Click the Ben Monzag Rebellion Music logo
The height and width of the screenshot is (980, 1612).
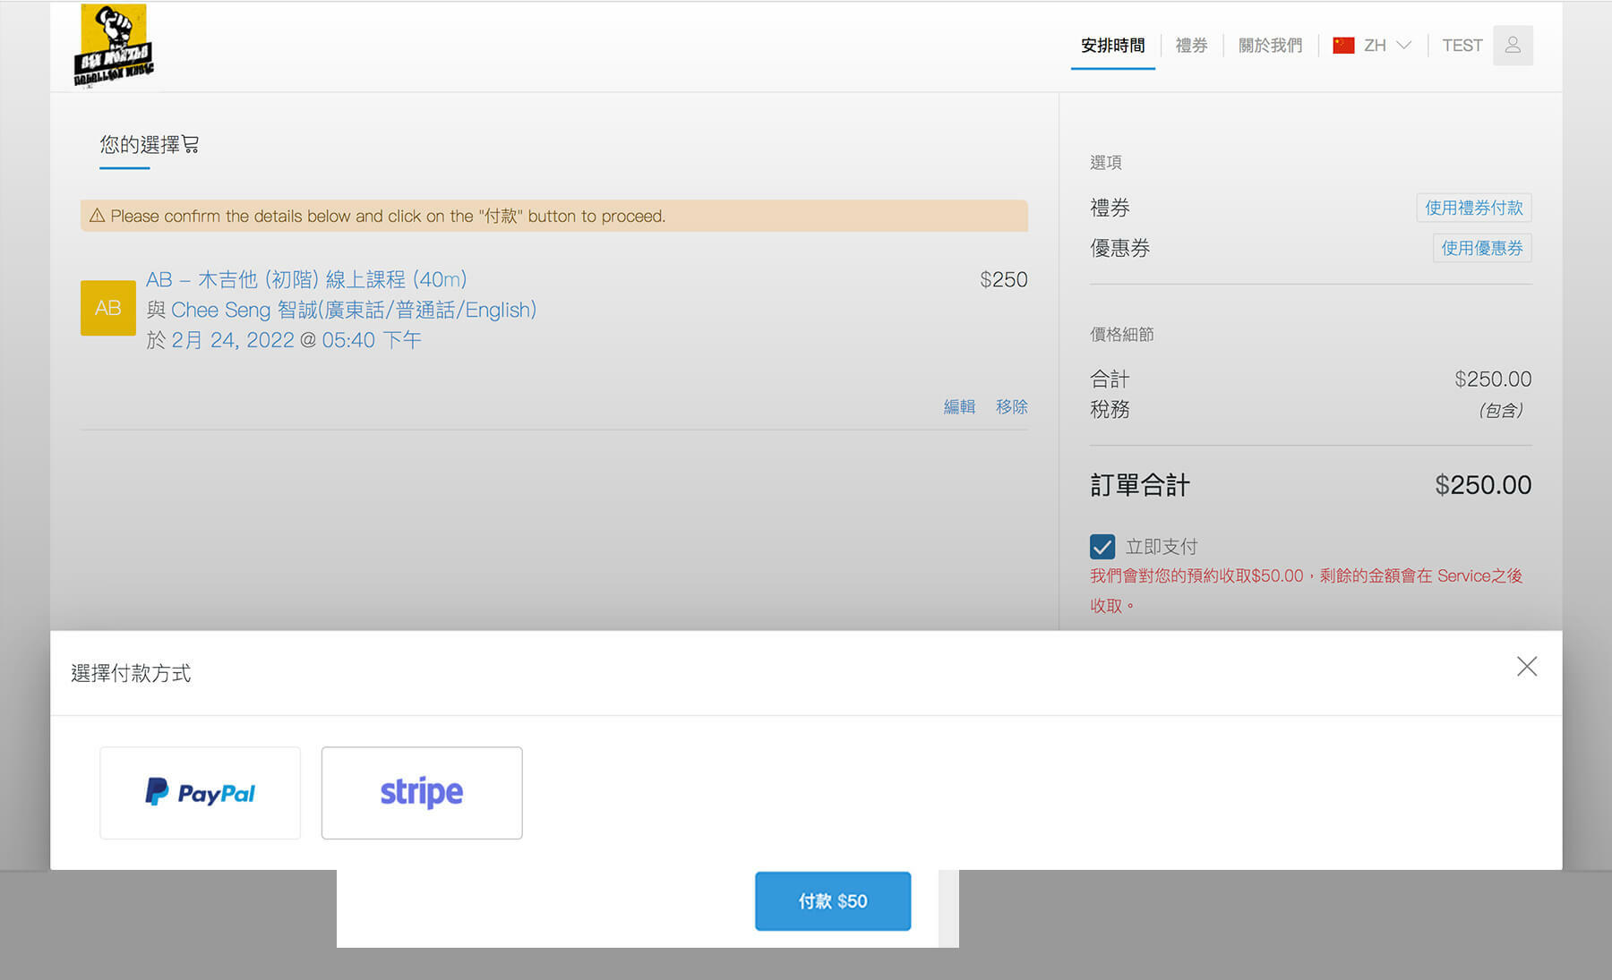[114, 46]
